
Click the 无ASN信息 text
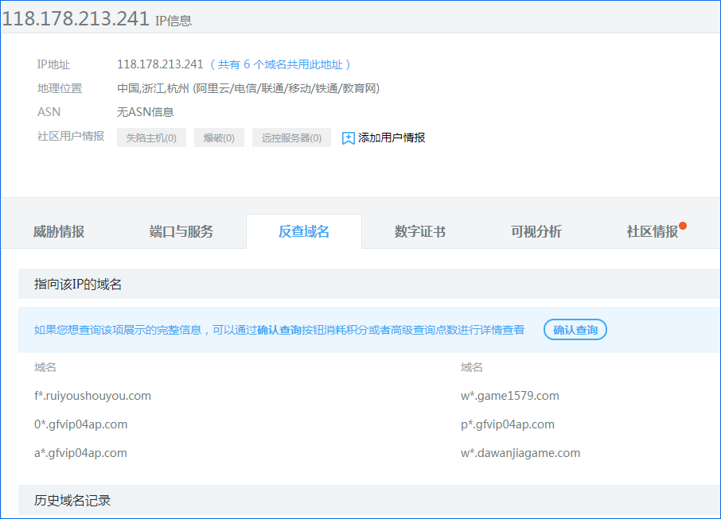(x=146, y=112)
